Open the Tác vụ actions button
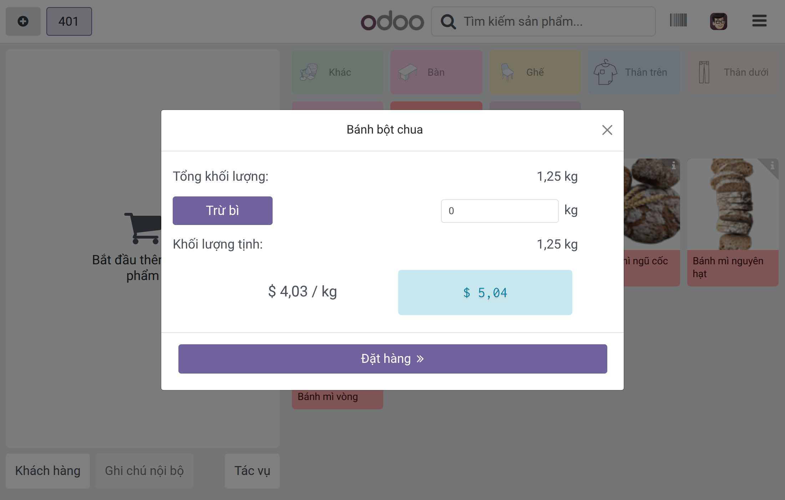The image size is (785, 500). point(252,471)
